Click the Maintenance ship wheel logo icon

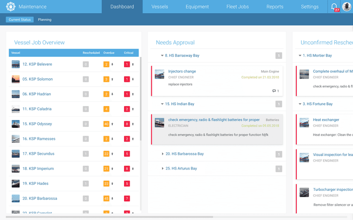click(x=11, y=7)
